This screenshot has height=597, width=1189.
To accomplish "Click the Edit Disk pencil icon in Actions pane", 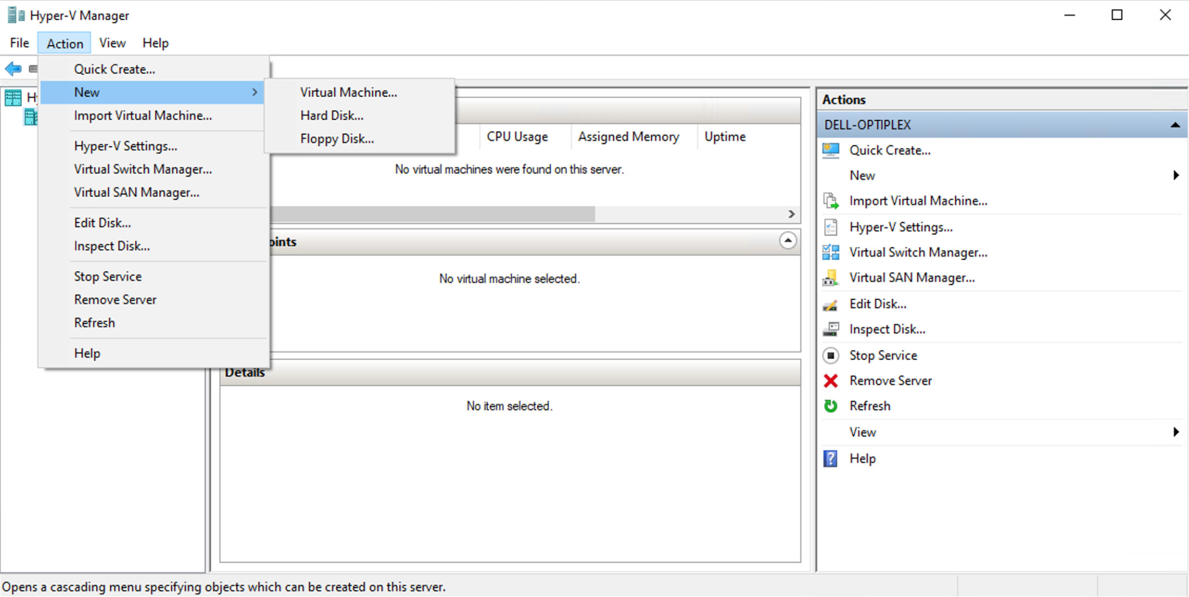I will coord(830,304).
